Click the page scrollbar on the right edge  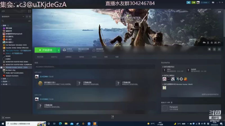224,23
